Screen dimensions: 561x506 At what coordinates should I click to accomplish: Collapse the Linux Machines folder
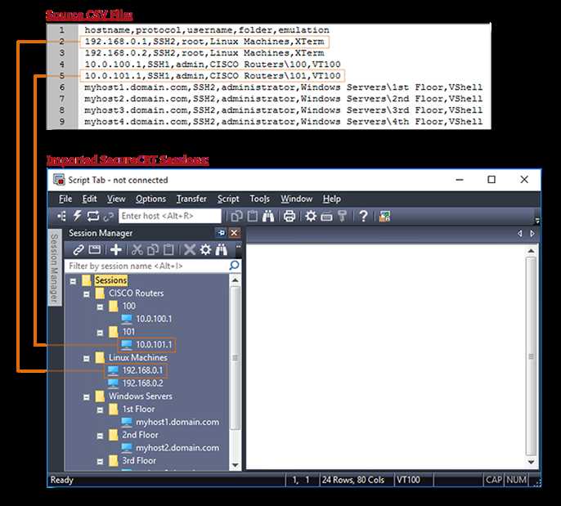tap(87, 359)
